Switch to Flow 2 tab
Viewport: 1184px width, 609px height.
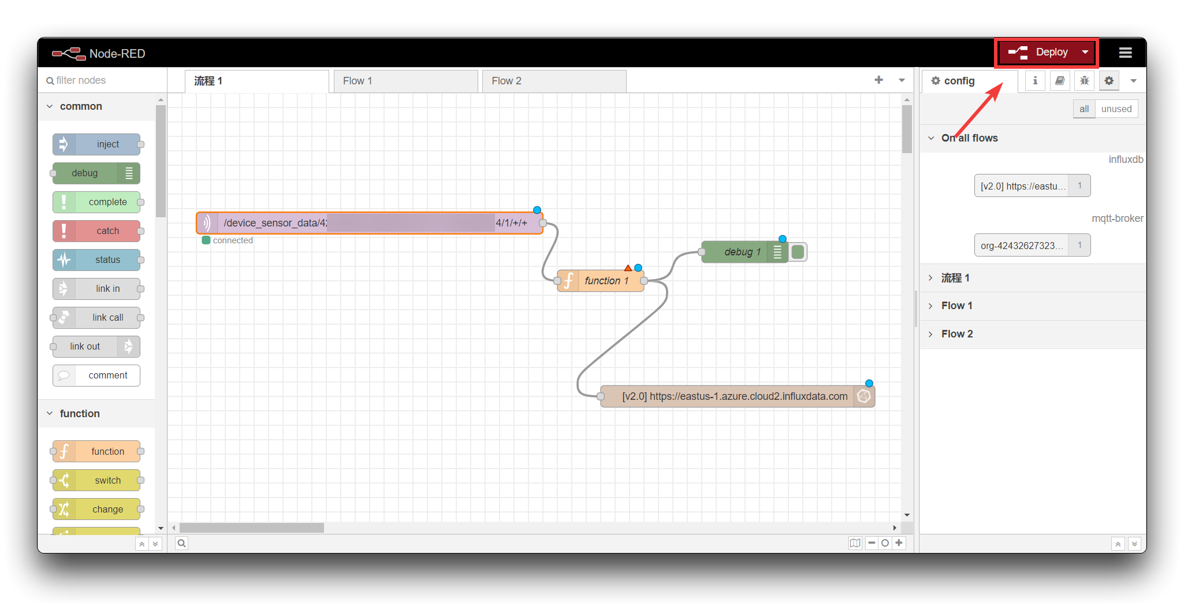[554, 81]
